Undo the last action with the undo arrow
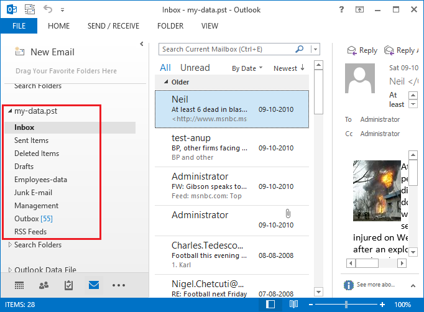The image size is (424, 312). pos(48,9)
